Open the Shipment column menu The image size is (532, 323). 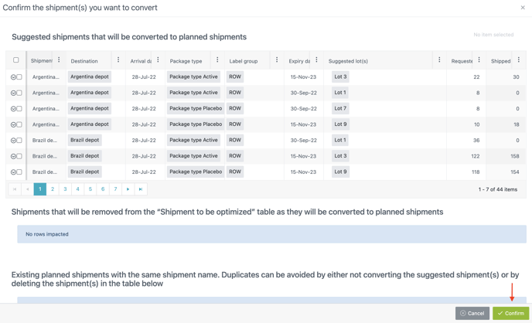pos(59,60)
